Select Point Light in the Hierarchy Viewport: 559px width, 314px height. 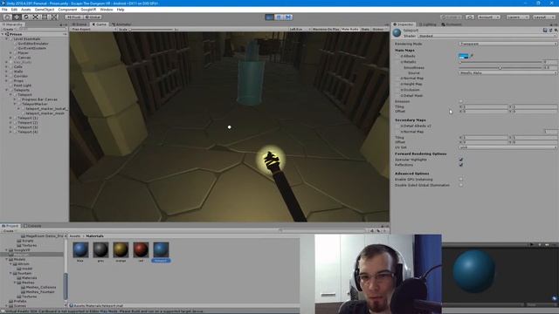point(23,85)
